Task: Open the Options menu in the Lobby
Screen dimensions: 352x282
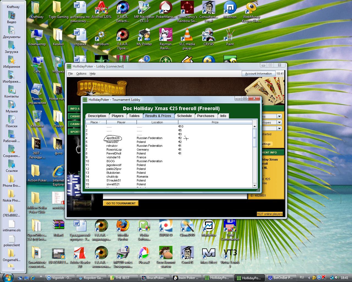Action: pyautogui.click(x=81, y=74)
